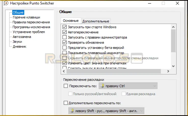Go to Программы-исключения section
This screenshot has height=116, width=188.
(31, 27)
